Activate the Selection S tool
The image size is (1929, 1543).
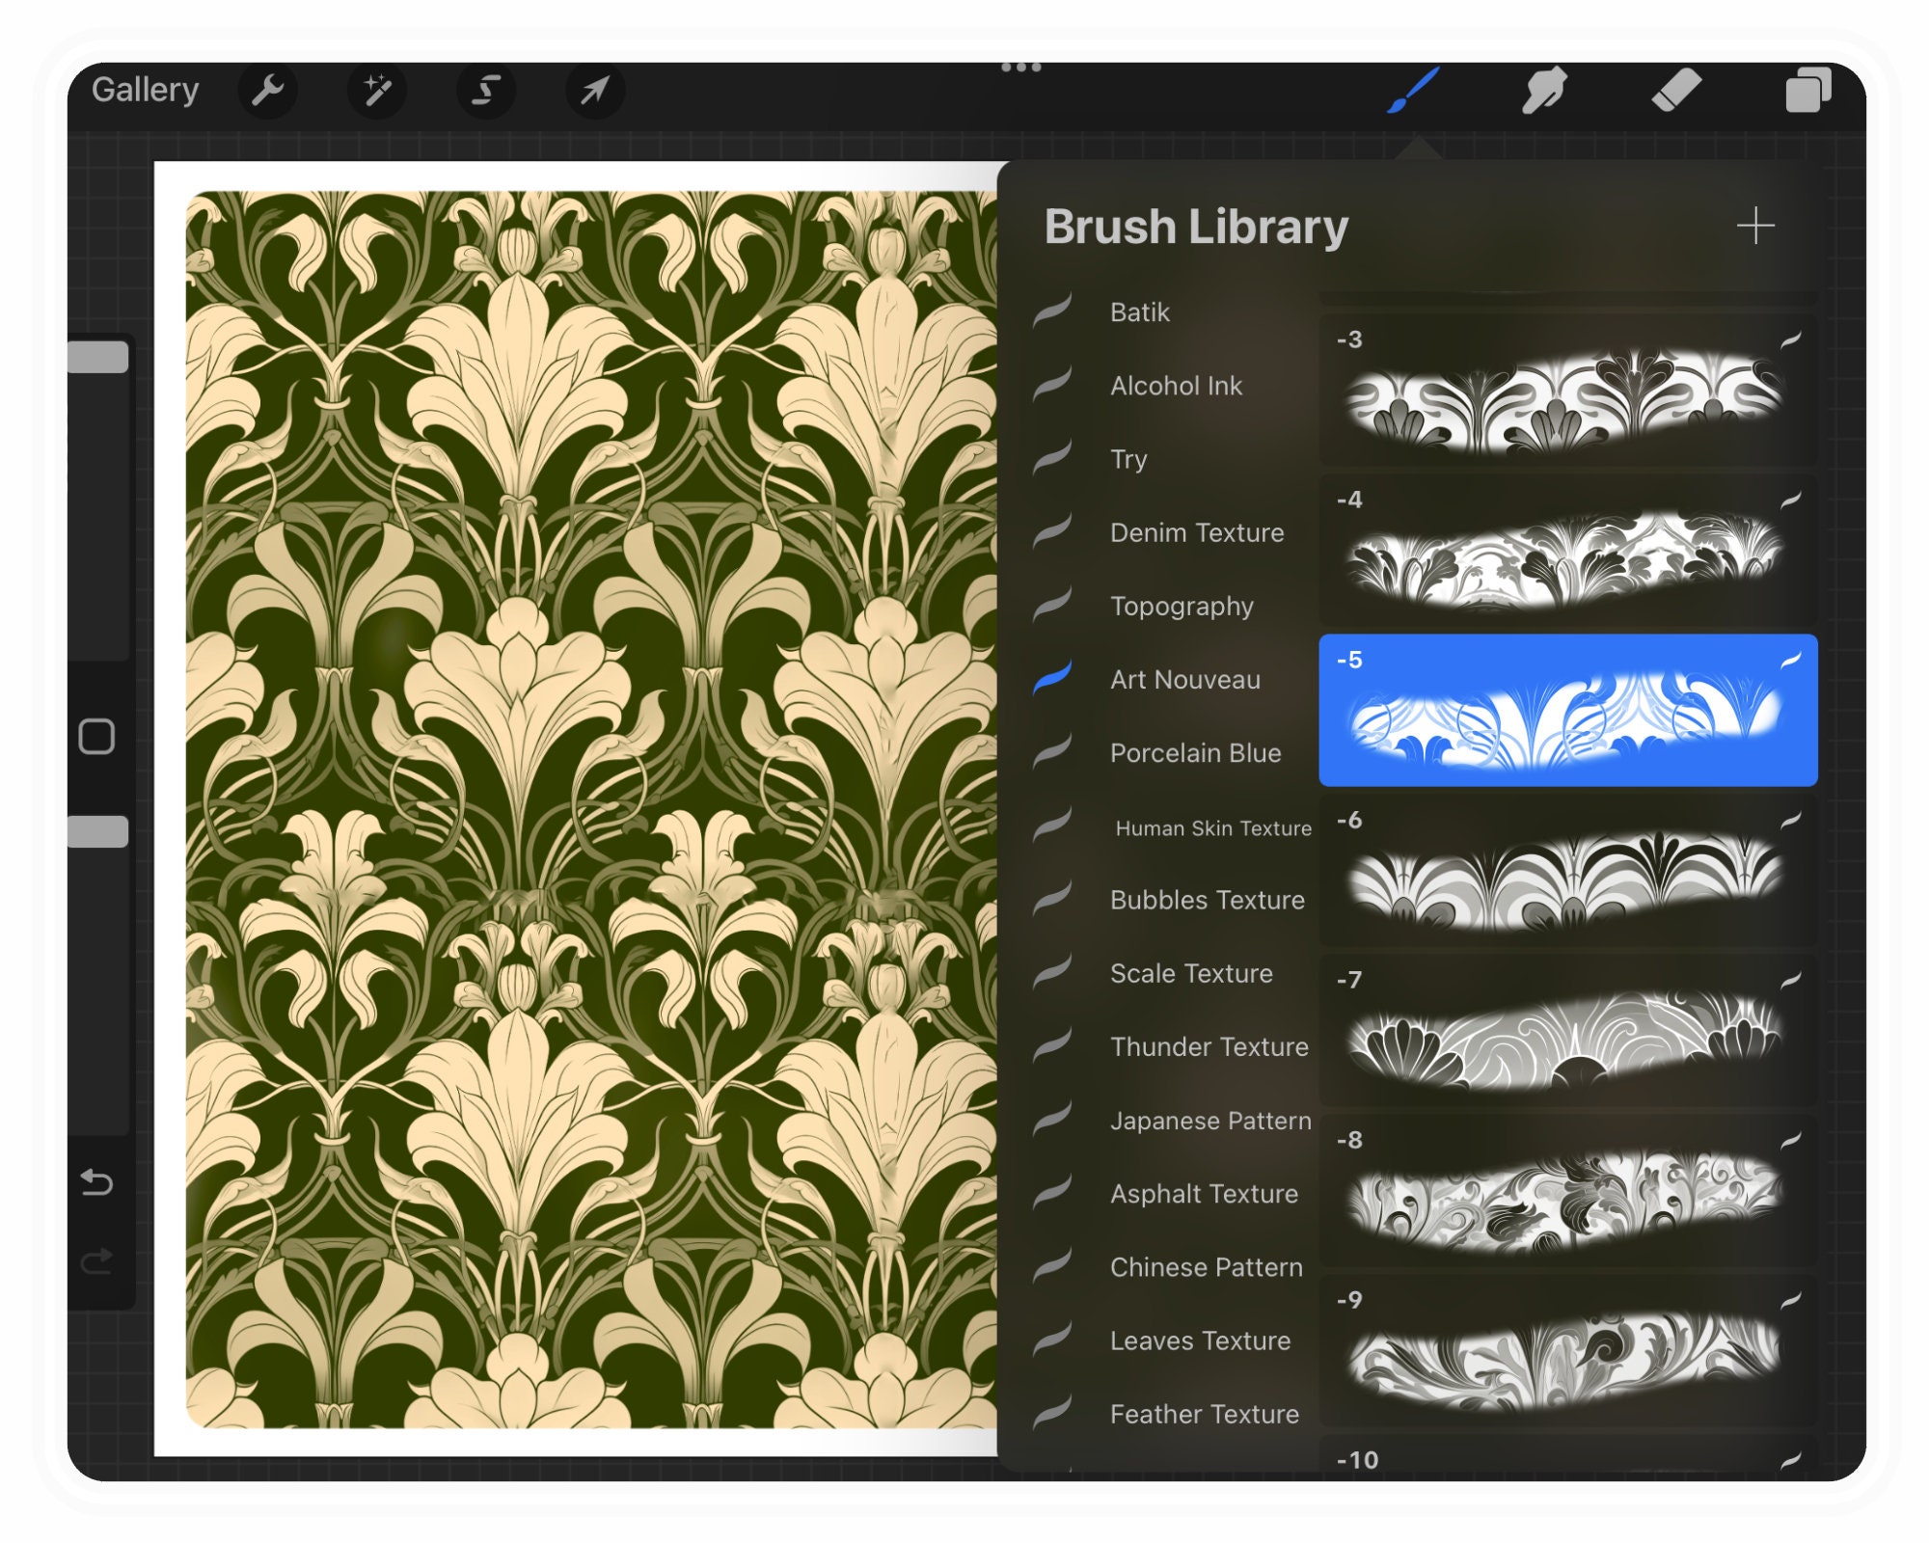pos(485,91)
